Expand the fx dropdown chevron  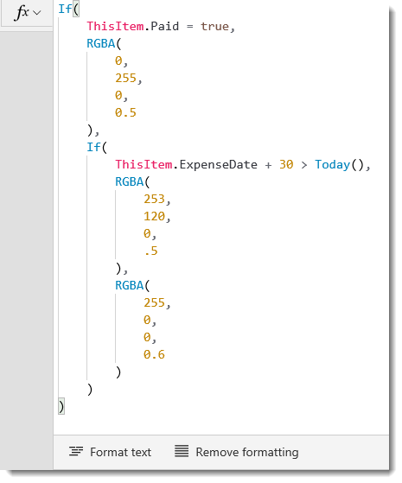[37, 13]
